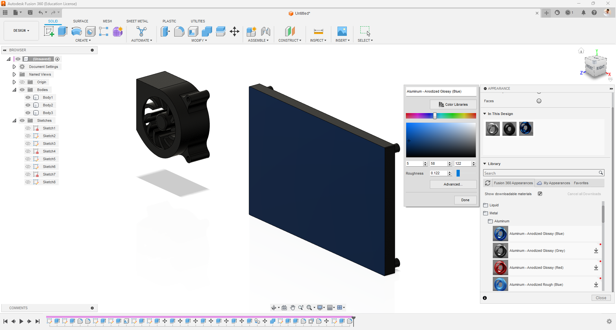
Task: Adjust the hue slider handle
Action: (435, 116)
